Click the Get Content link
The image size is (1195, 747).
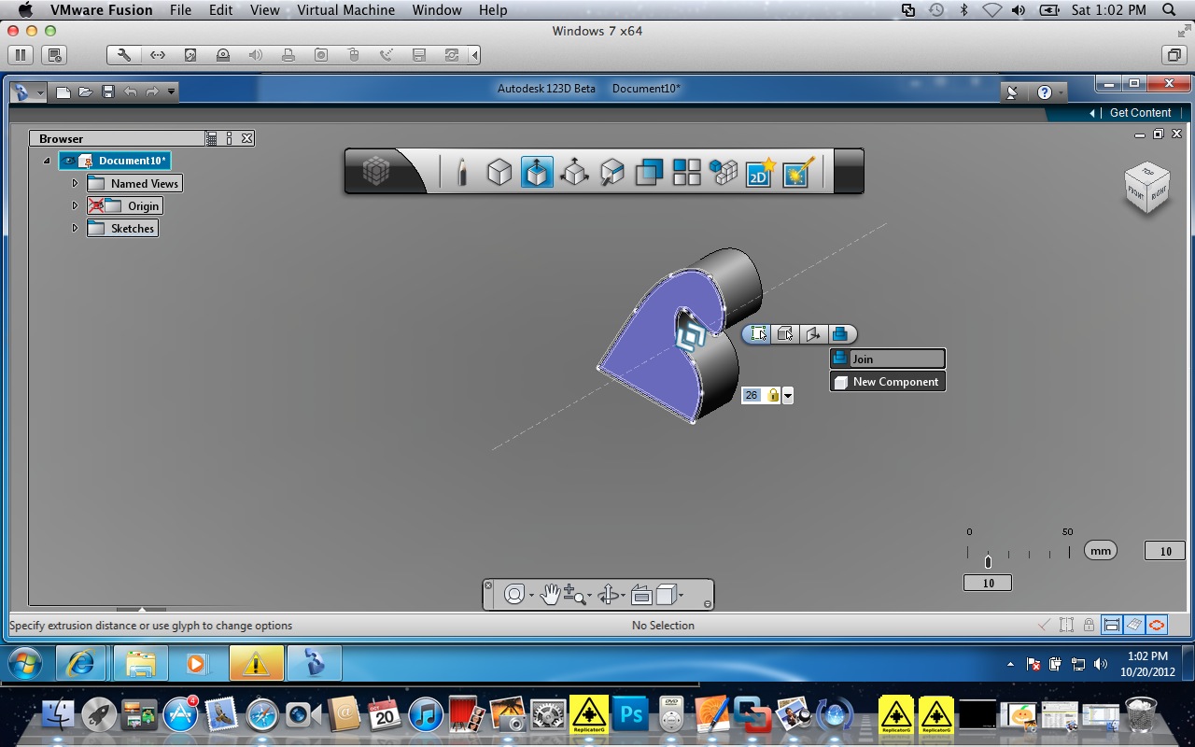click(x=1140, y=112)
